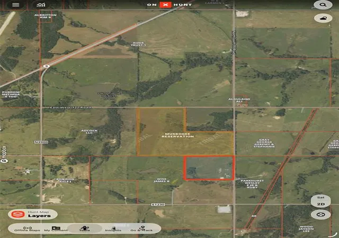
Task: Tap the N3900 road label
Action: tap(41, 142)
